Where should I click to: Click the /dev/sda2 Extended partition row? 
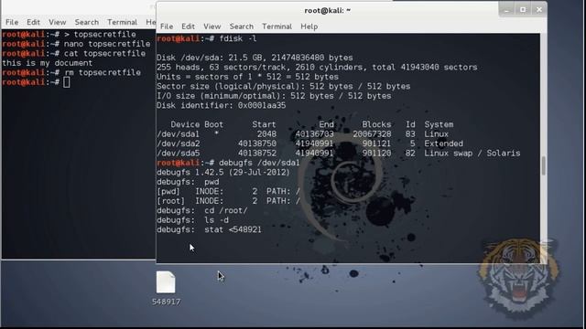pos(309,143)
